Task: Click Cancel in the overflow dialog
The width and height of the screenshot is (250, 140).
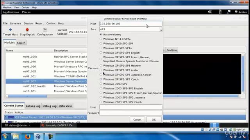Action: [x=137, y=119]
